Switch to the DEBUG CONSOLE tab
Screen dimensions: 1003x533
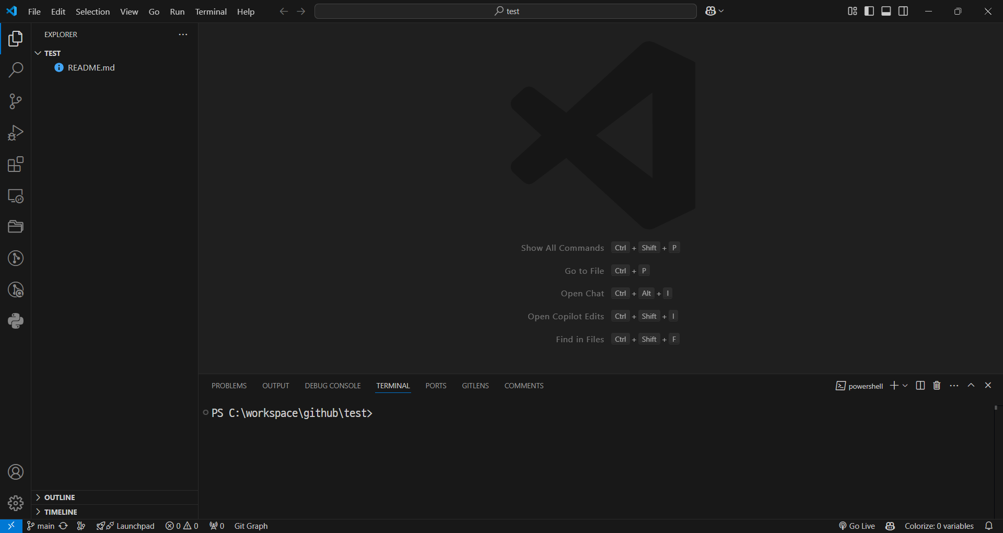(333, 386)
